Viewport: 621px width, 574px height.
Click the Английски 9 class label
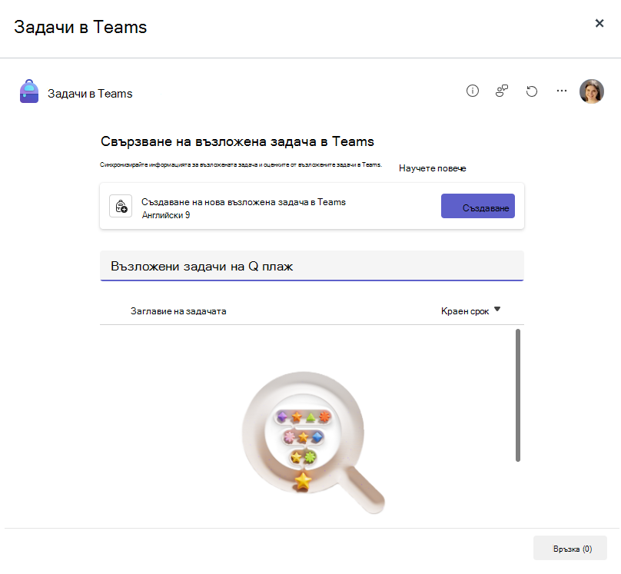click(x=166, y=215)
